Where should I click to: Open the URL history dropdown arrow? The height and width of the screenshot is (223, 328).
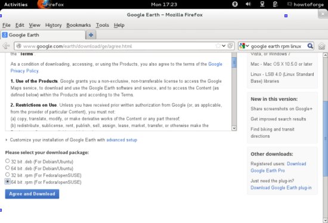click(224, 46)
